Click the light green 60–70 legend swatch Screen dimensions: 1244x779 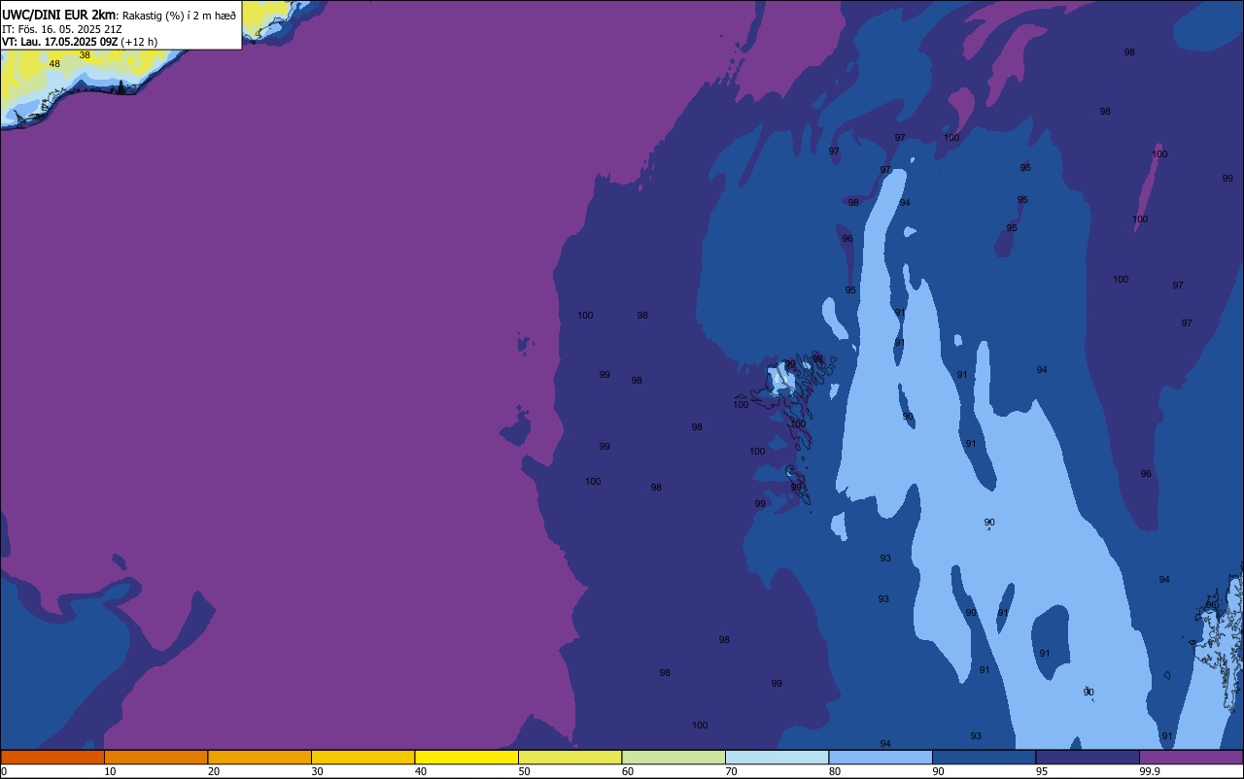(x=674, y=757)
